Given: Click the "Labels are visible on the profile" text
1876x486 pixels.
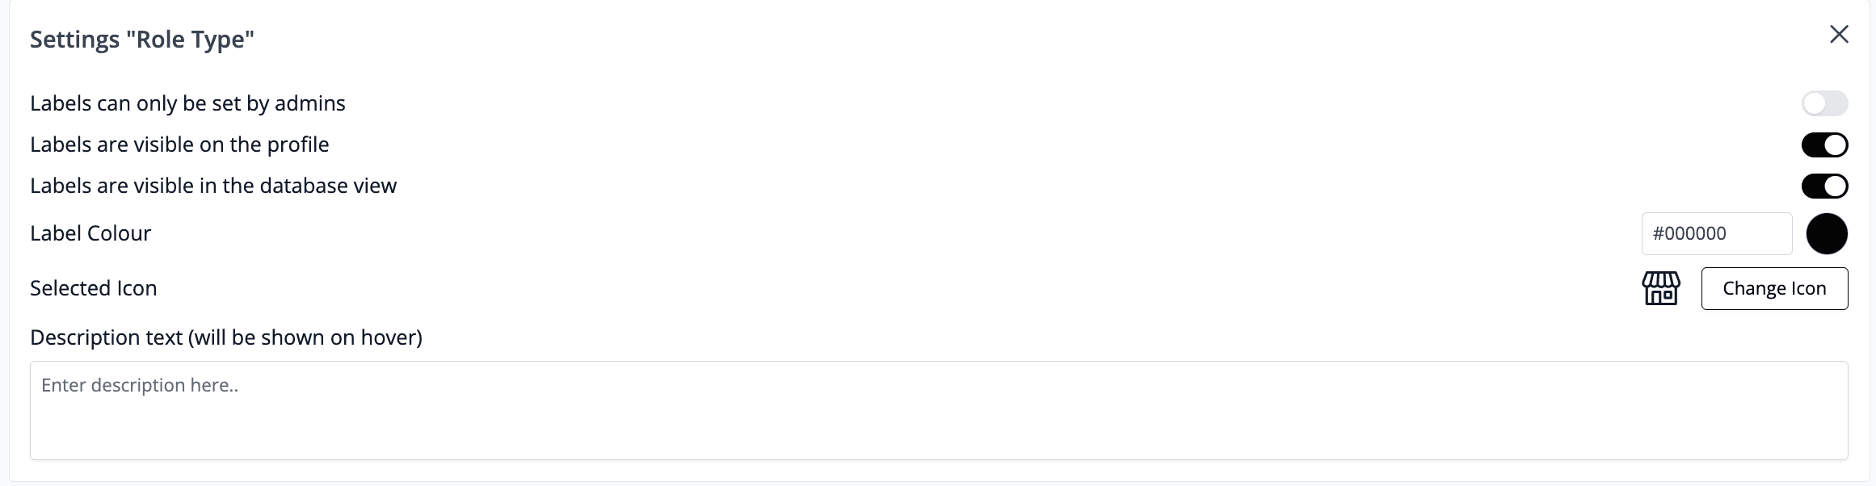Looking at the screenshot, I should pyautogui.click(x=179, y=145).
